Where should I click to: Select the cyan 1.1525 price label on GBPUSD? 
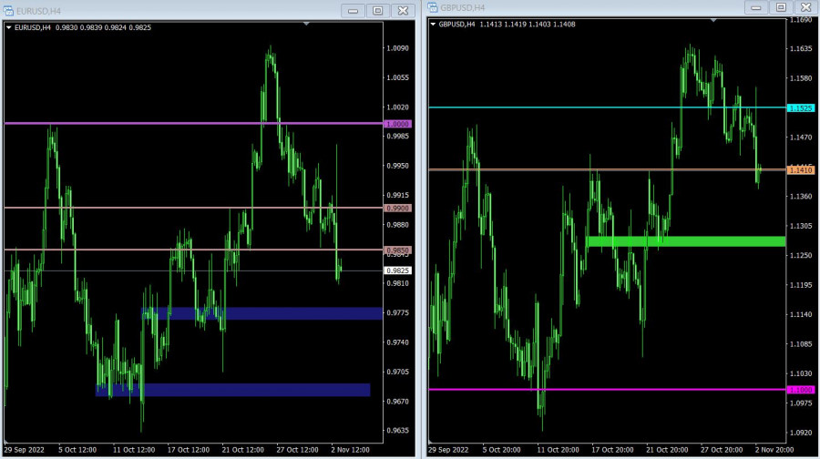coord(801,108)
